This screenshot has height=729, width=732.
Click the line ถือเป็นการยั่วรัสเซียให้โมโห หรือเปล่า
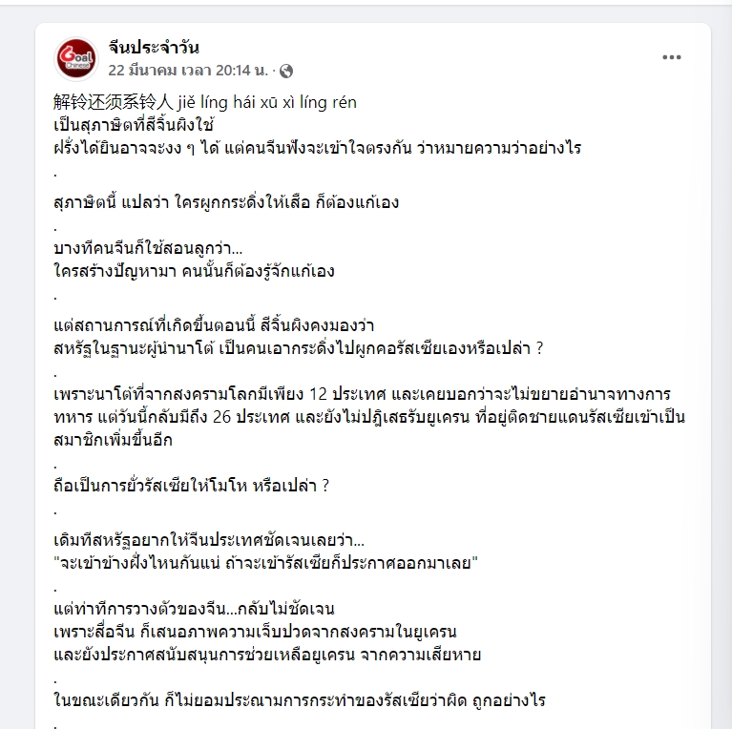coord(192,486)
